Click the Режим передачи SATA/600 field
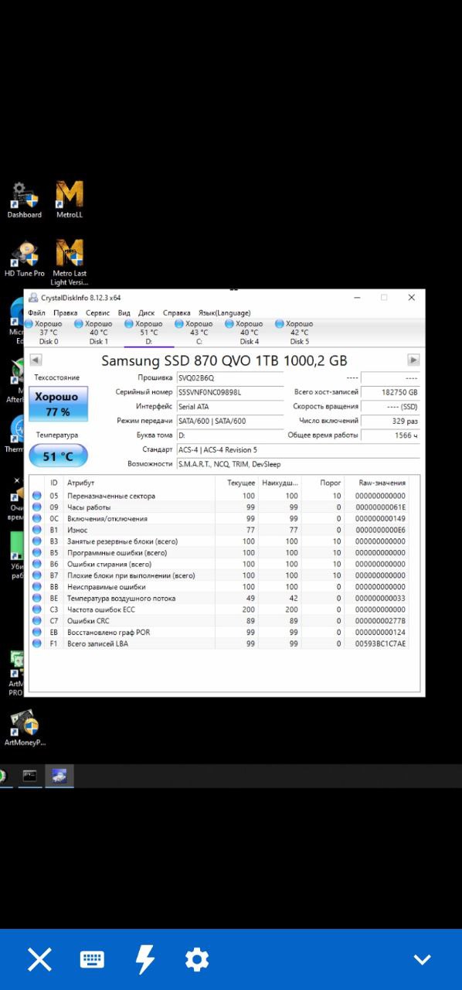Image resolution: width=462 pixels, height=990 pixels. point(230,421)
